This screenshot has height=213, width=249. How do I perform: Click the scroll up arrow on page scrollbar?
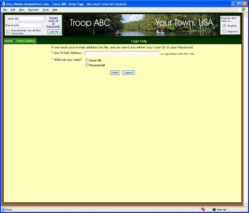(x=246, y=15)
